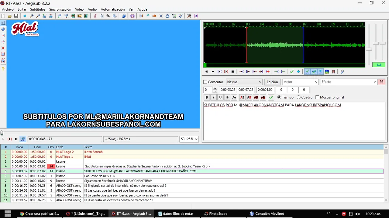
Task: Click the zoom in video icon
Action: [31, 16]
